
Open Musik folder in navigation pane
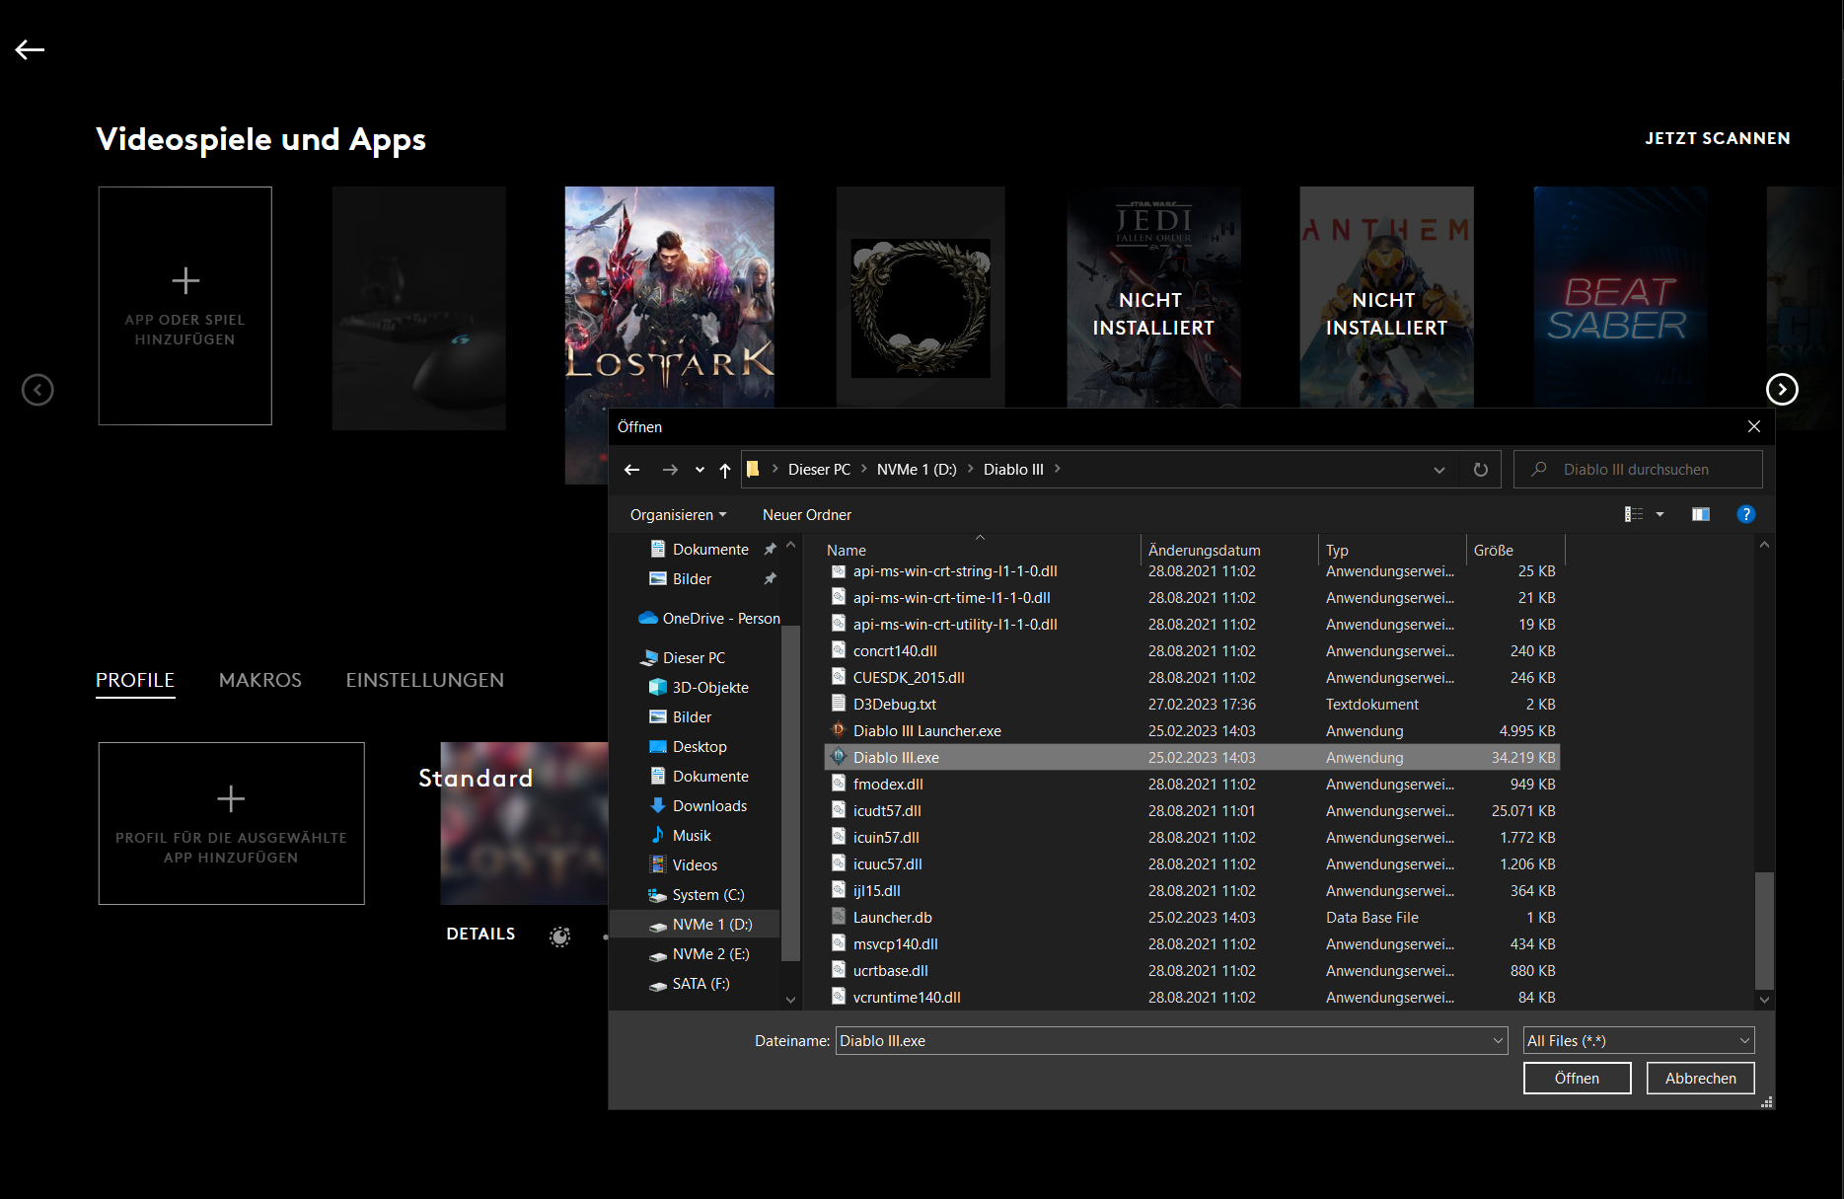pyautogui.click(x=692, y=836)
